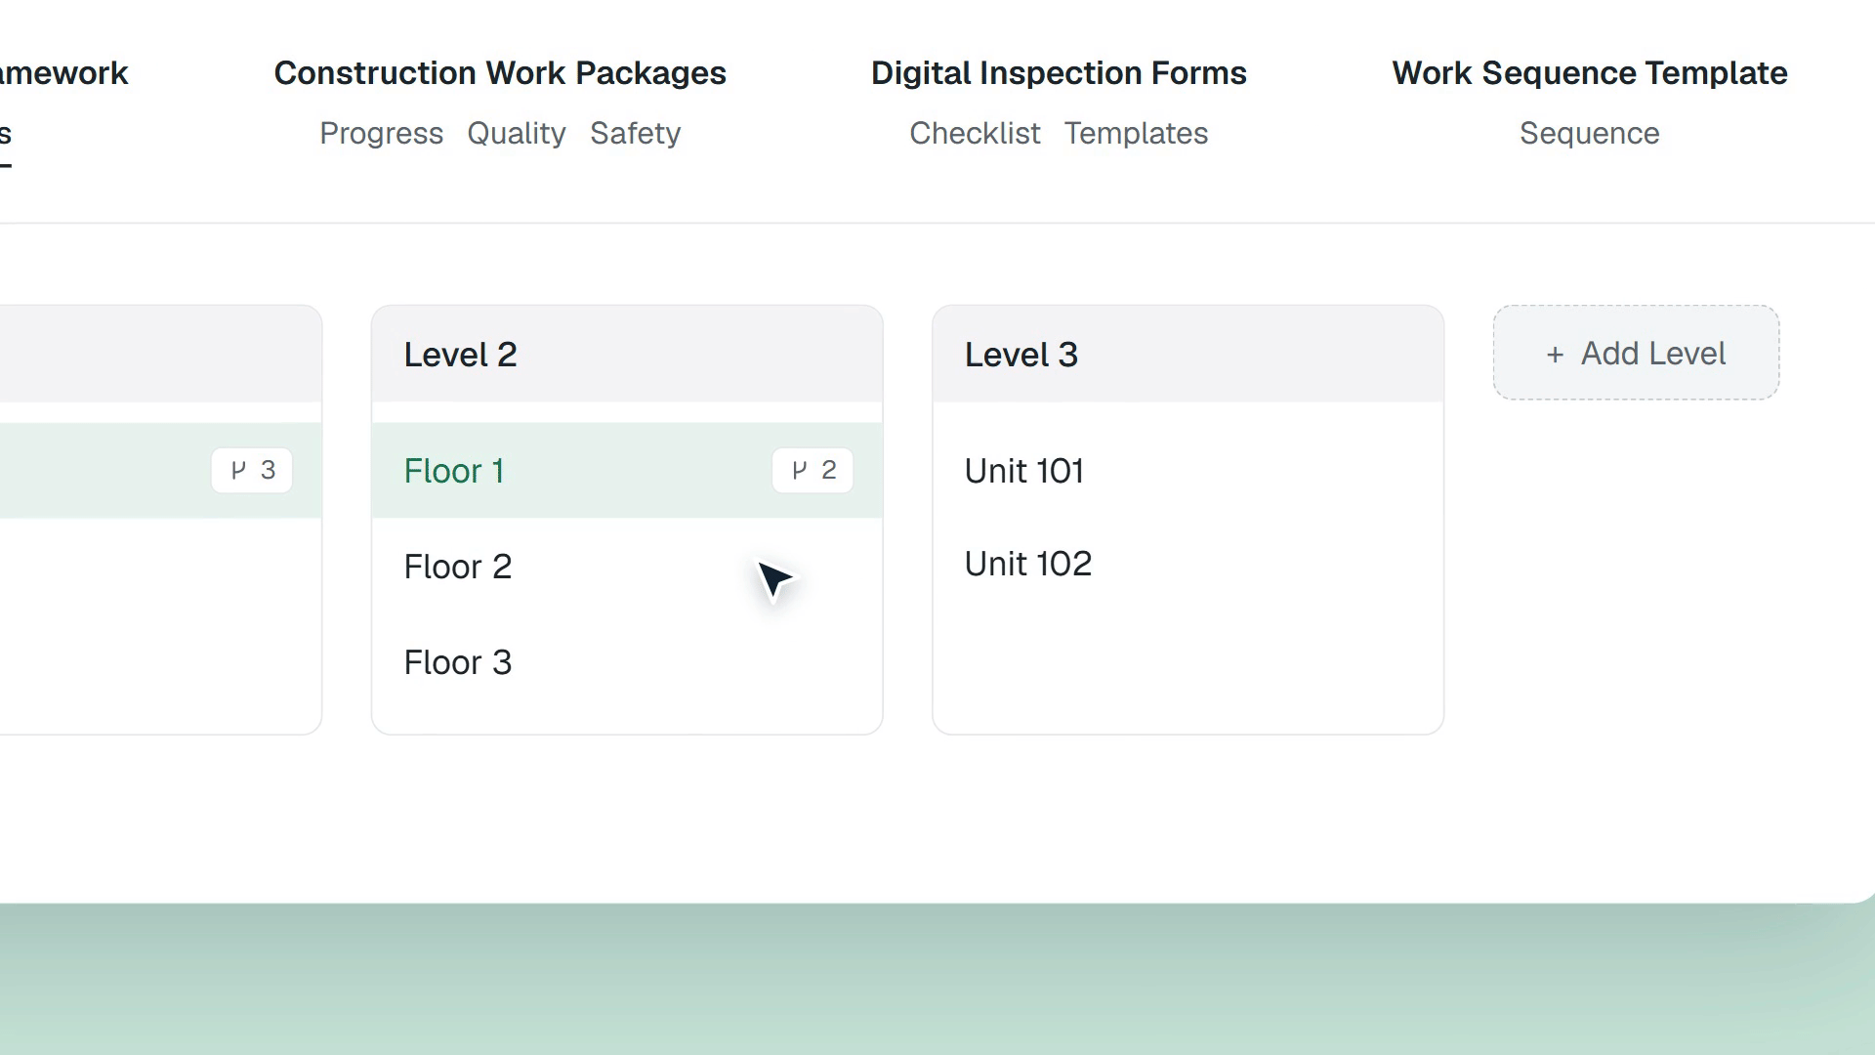Click the Level 3 column header
This screenshot has height=1055, width=1875.
(1187, 355)
